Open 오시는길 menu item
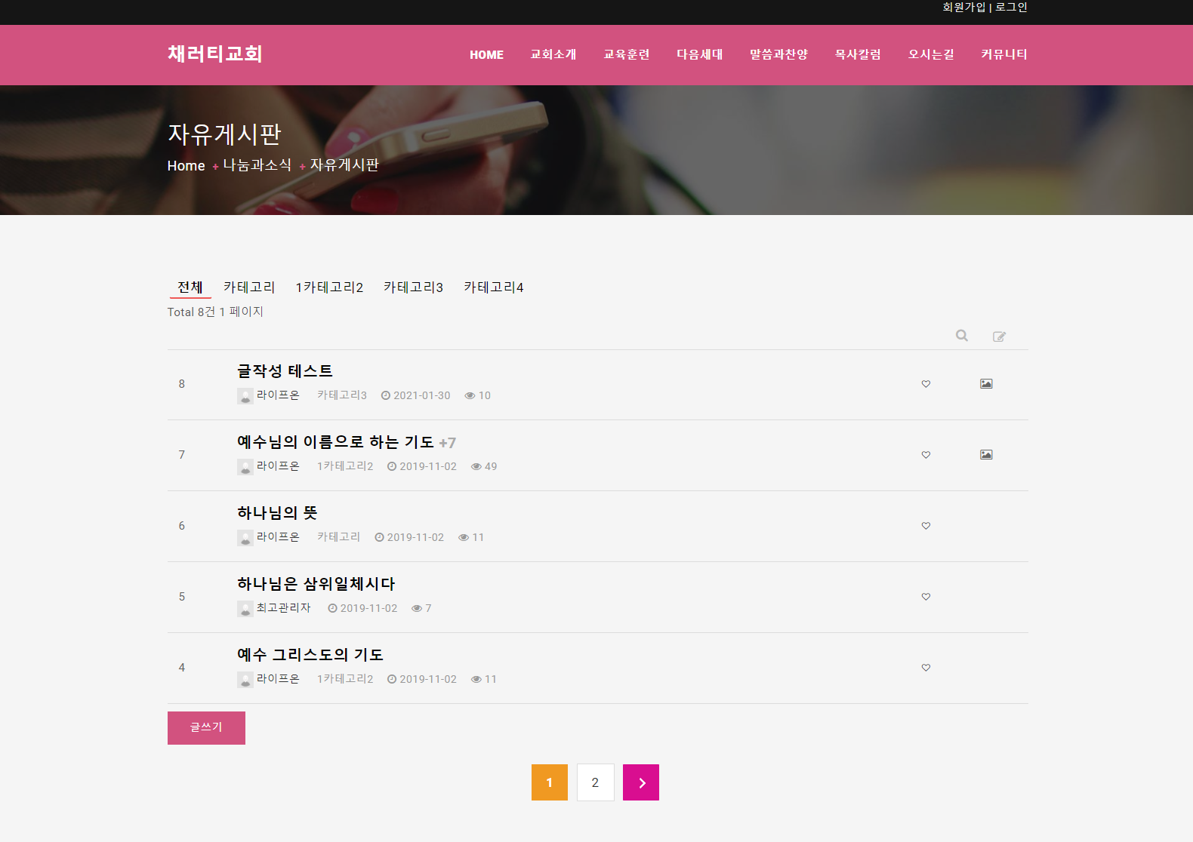Image resolution: width=1193 pixels, height=842 pixels. pos(931,55)
